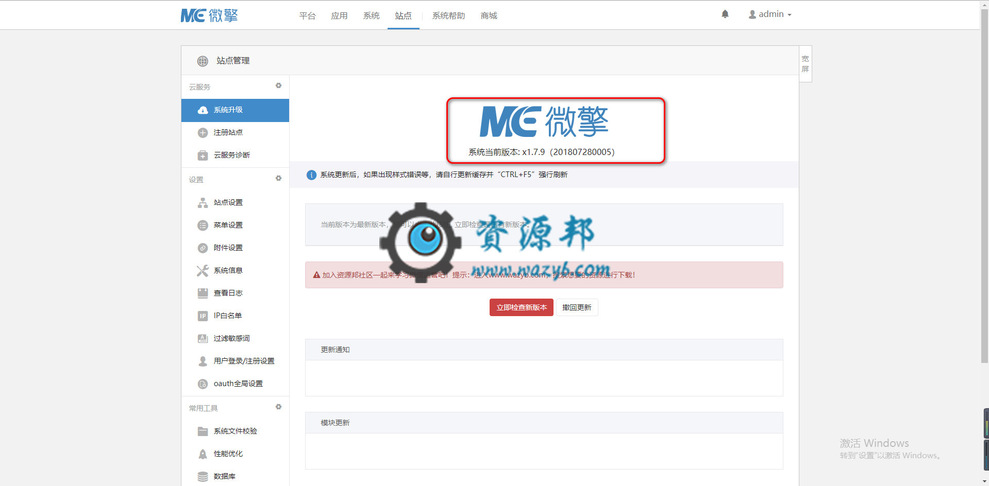
Task: Click the 模块更新 panel header
Action: pos(544,423)
